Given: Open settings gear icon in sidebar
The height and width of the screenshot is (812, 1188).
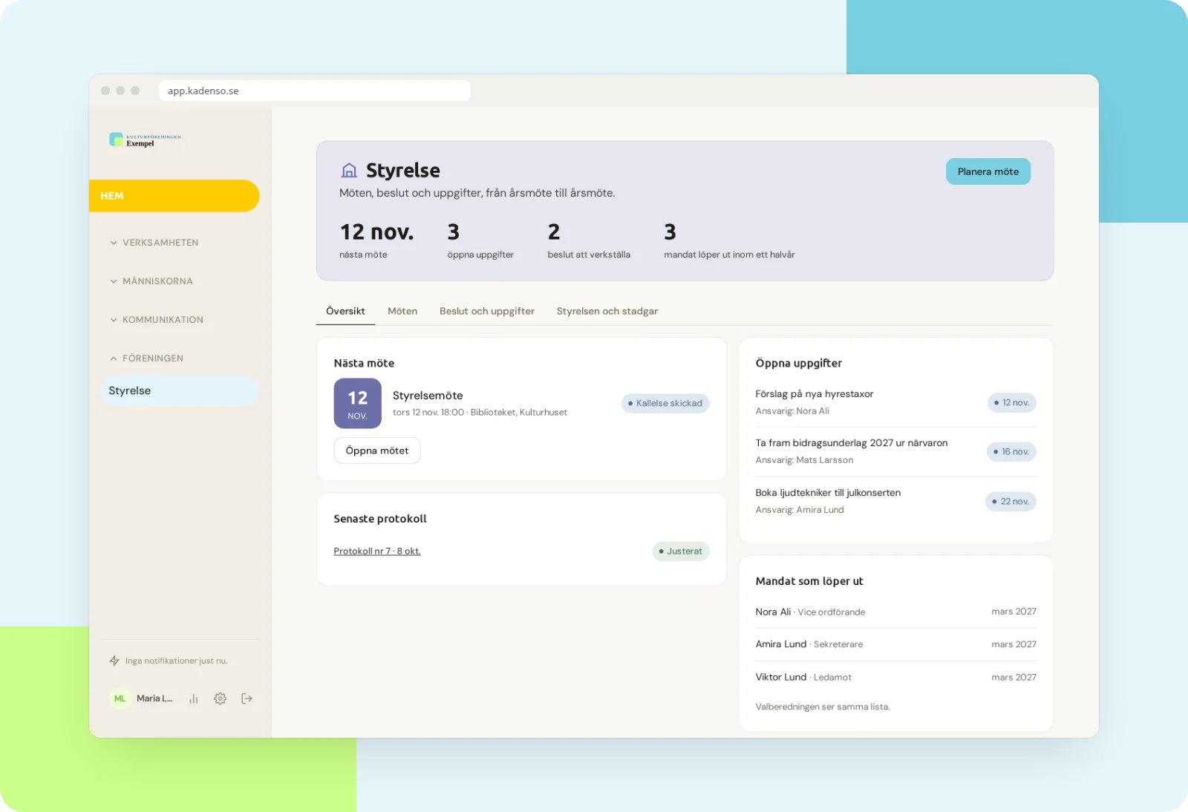Looking at the screenshot, I should click(x=220, y=698).
